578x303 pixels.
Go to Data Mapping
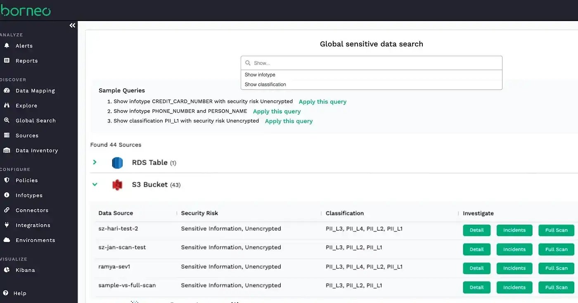click(x=35, y=91)
